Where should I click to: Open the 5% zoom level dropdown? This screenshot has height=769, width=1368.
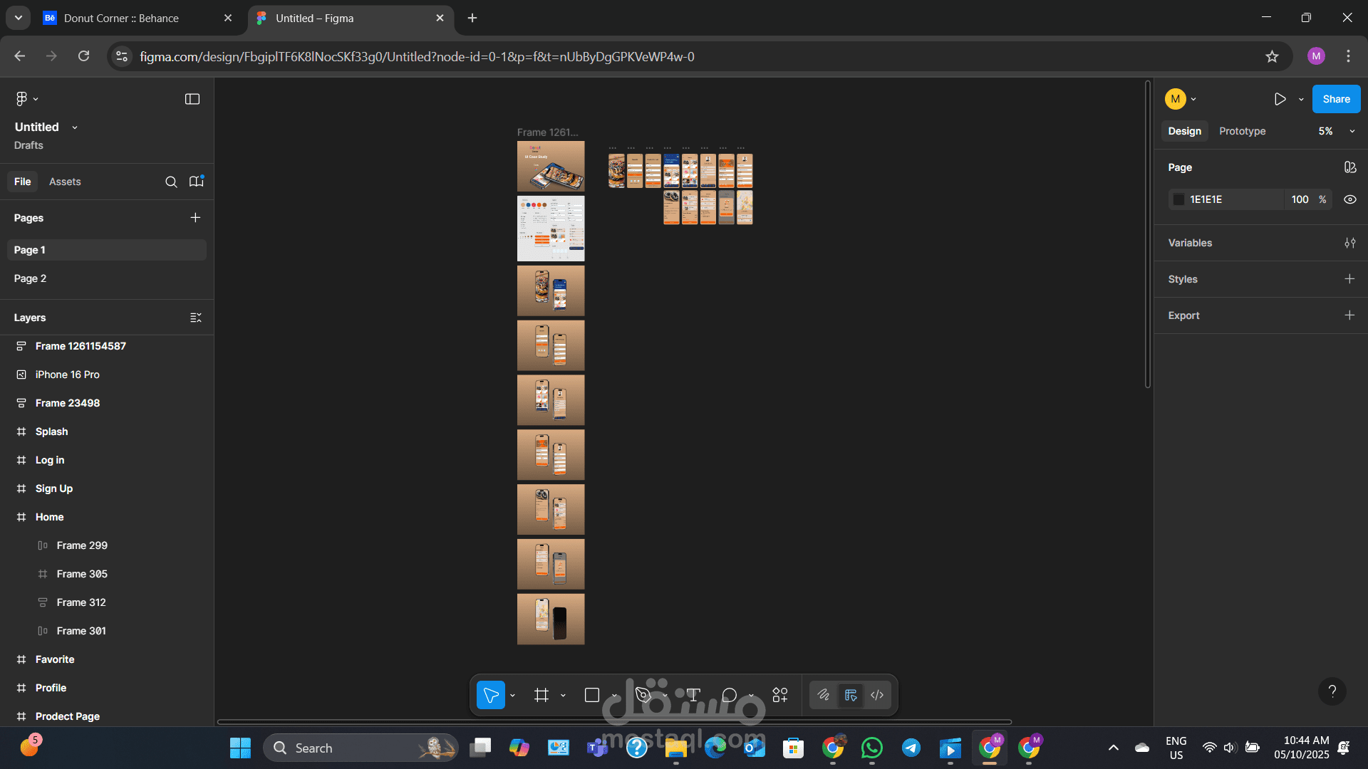[x=1336, y=131]
